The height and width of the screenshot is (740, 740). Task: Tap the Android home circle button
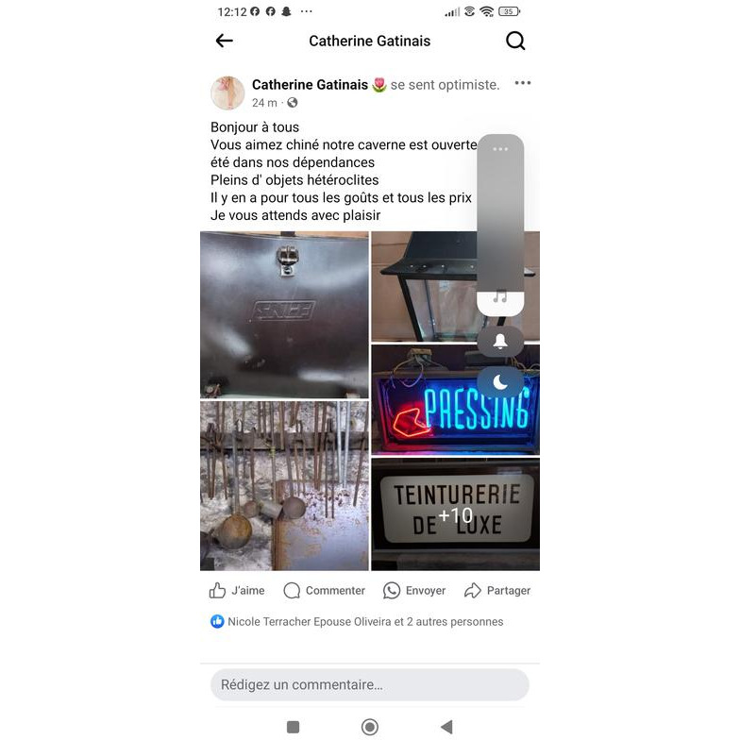[370, 727]
